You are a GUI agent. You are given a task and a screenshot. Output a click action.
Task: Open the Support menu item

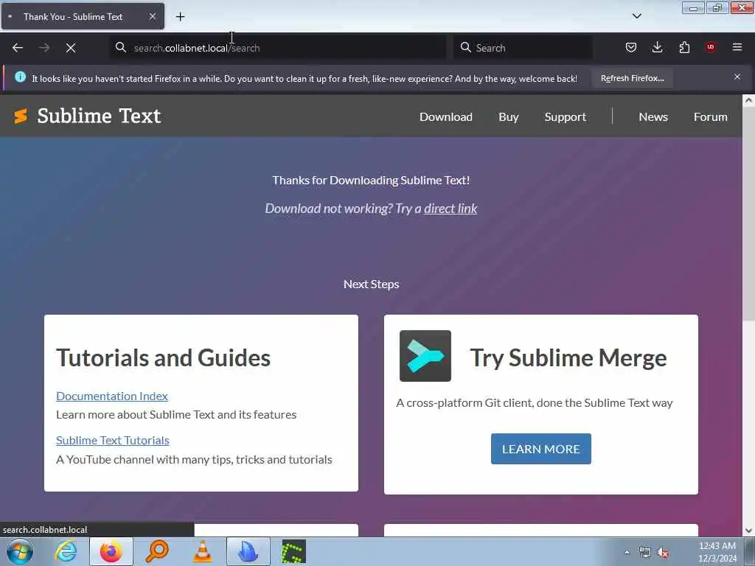[566, 117]
